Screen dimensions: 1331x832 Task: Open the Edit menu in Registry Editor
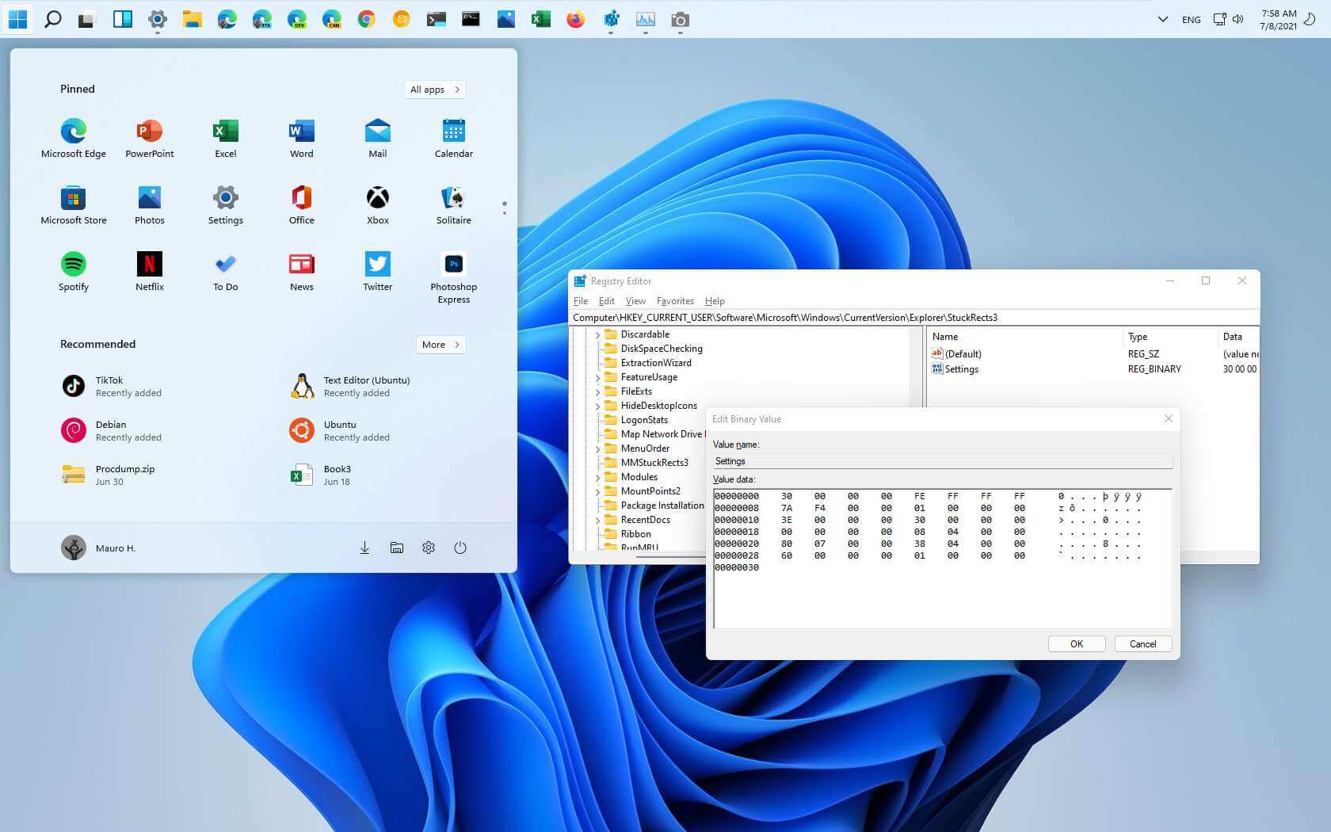click(x=606, y=301)
